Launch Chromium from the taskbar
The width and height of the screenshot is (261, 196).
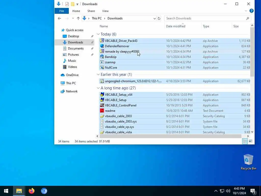(x=44, y=191)
